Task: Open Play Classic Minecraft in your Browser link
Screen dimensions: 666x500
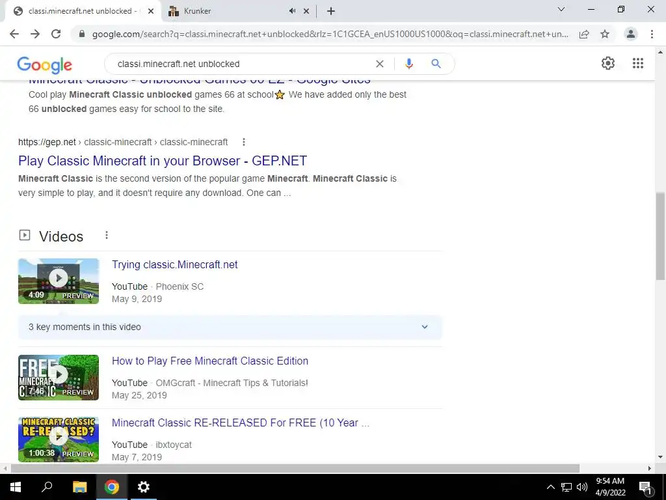Action: [x=162, y=161]
